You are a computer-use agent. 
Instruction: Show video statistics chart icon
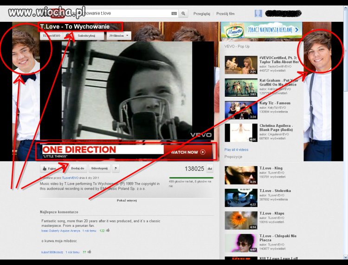pyautogui.click(x=210, y=168)
